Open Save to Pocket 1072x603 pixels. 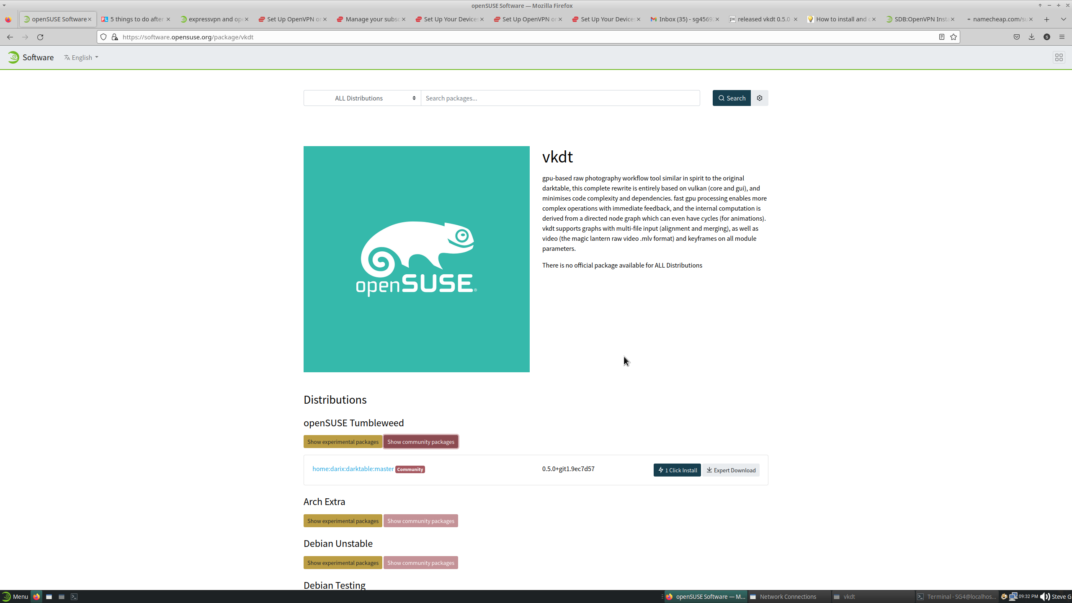pos(1017,37)
